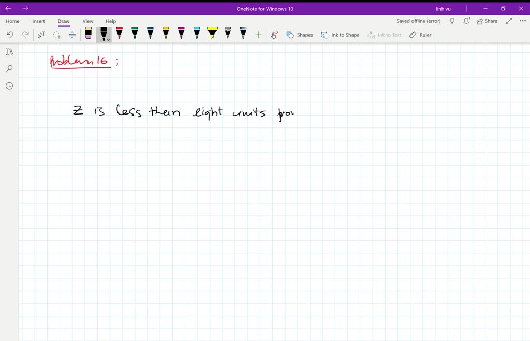Image resolution: width=530 pixels, height=341 pixels.
Task: Open recent notes clock icon
Action: 9,86
